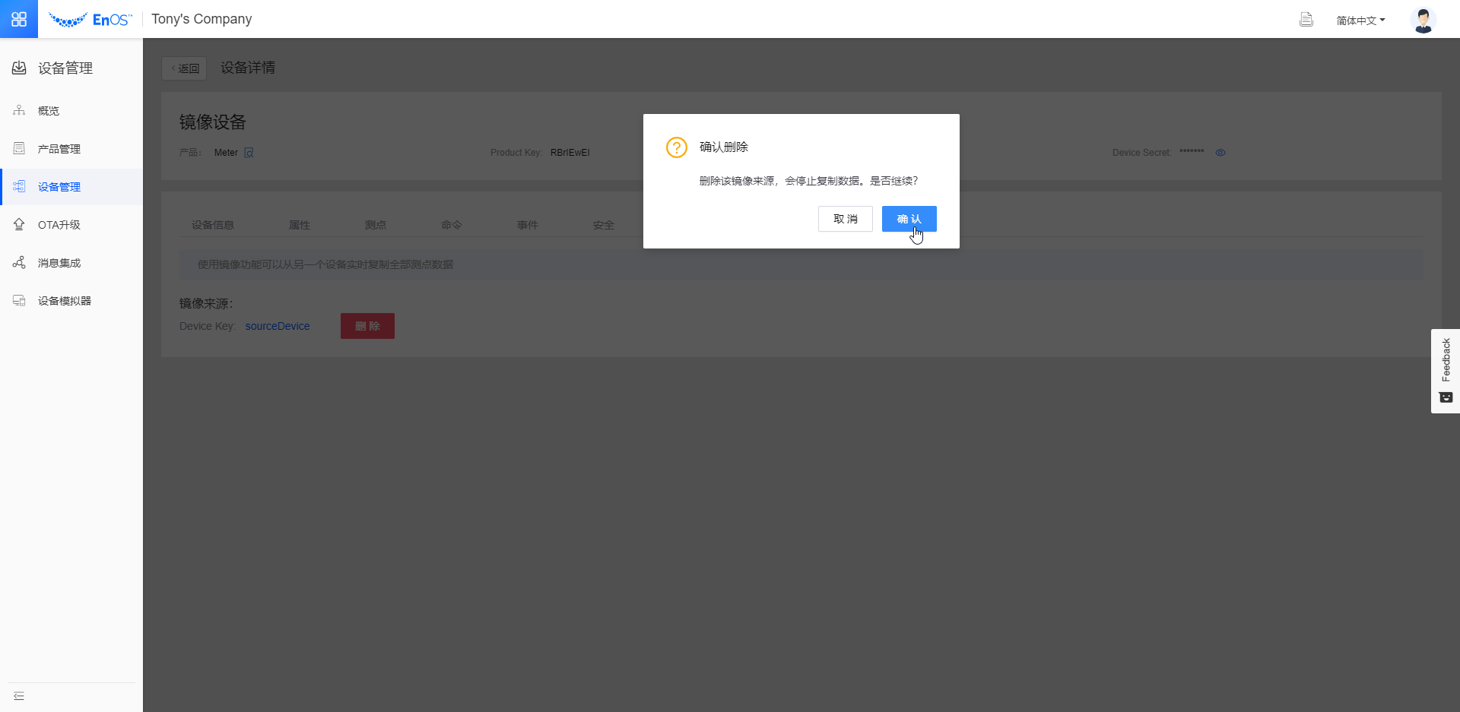Select OTA升级 in the sidebar
Screen dimensions: 1460x712
tap(59, 225)
